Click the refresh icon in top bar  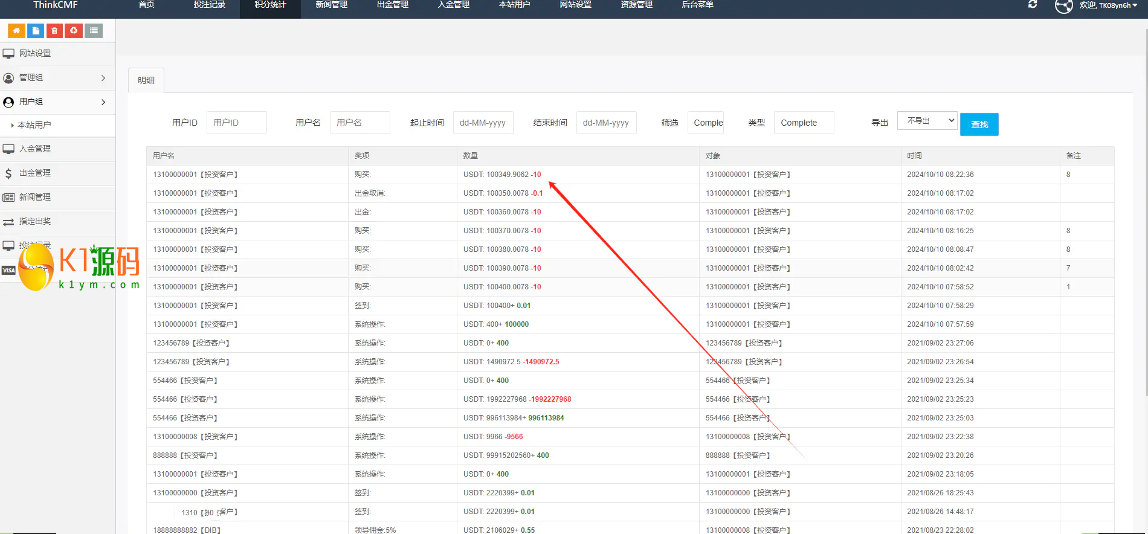(1033, 5)
